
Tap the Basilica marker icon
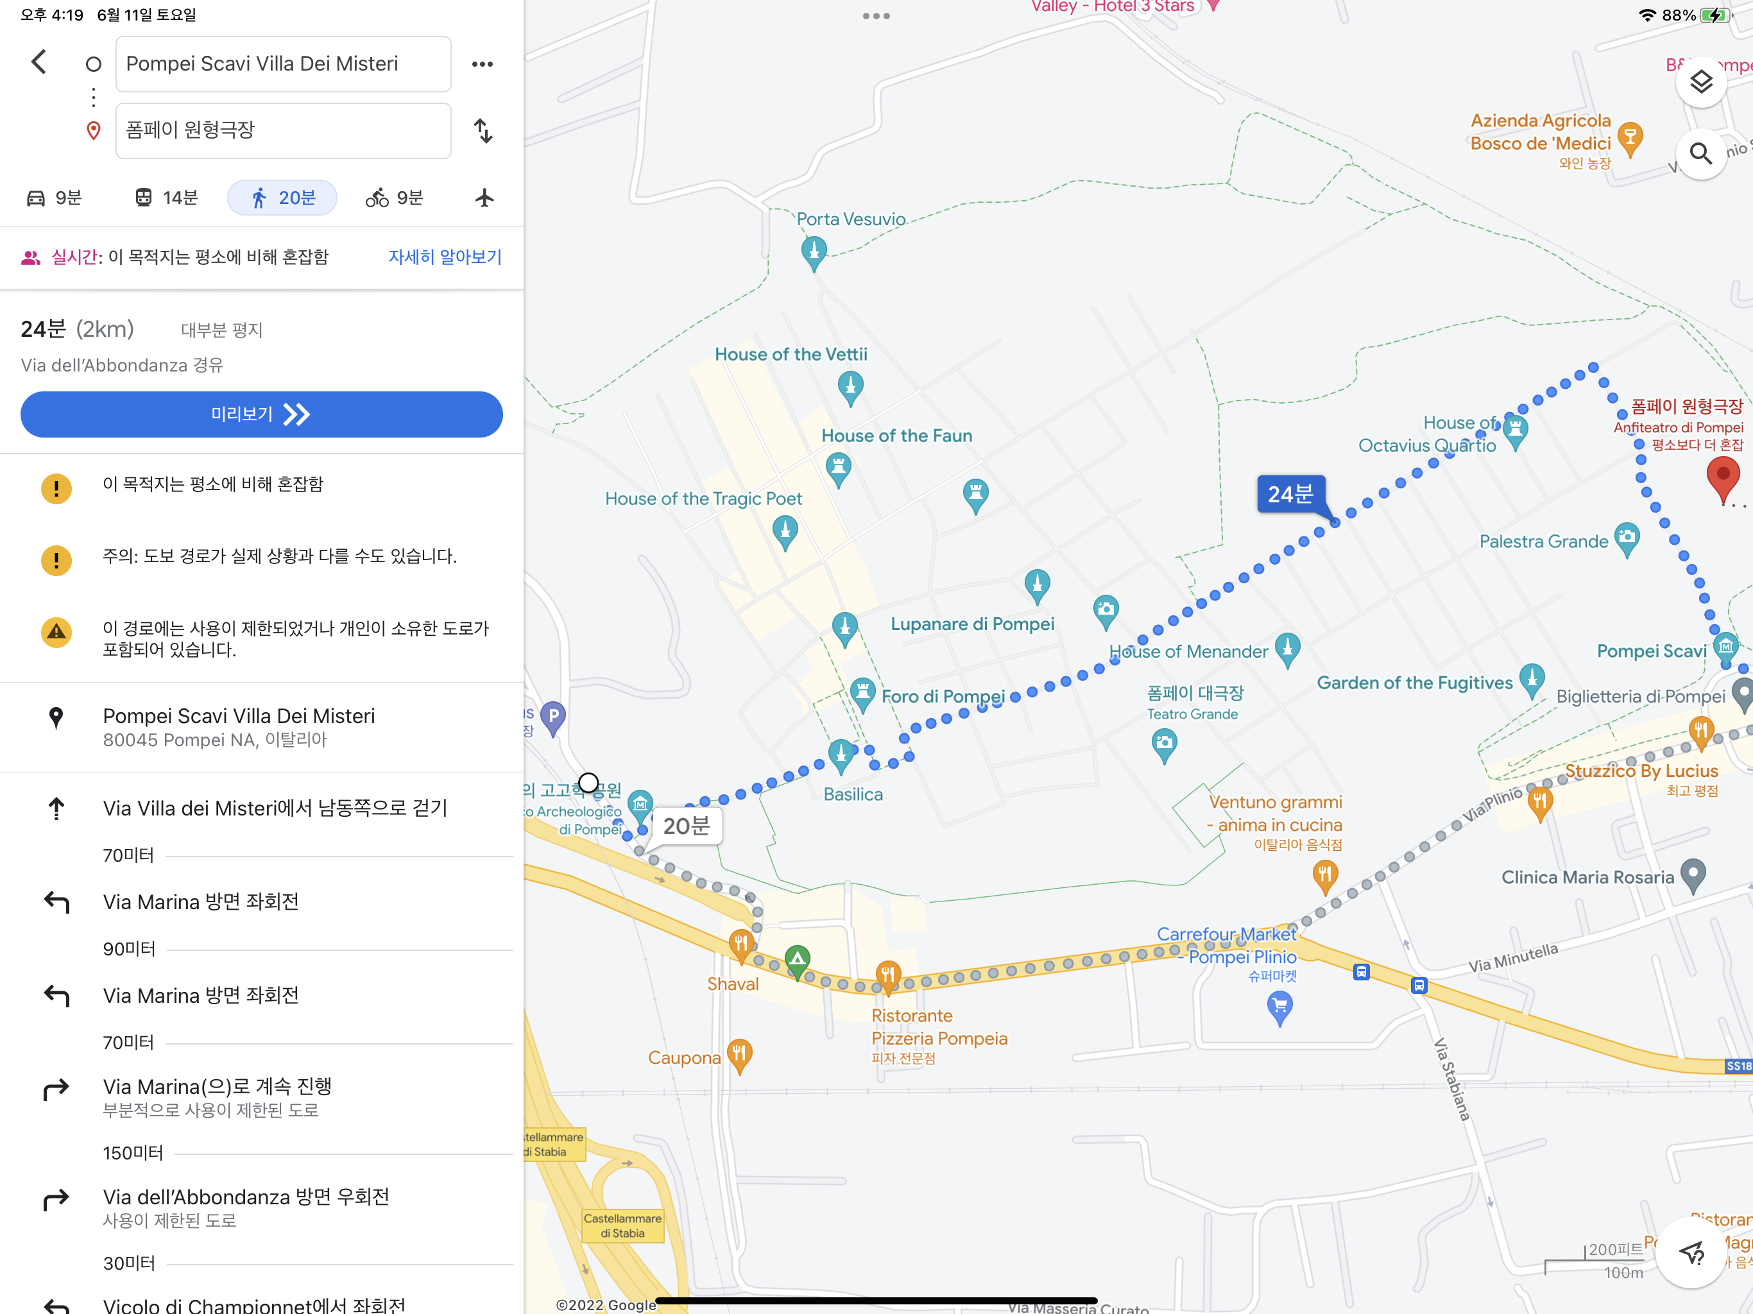coord(841,756)
